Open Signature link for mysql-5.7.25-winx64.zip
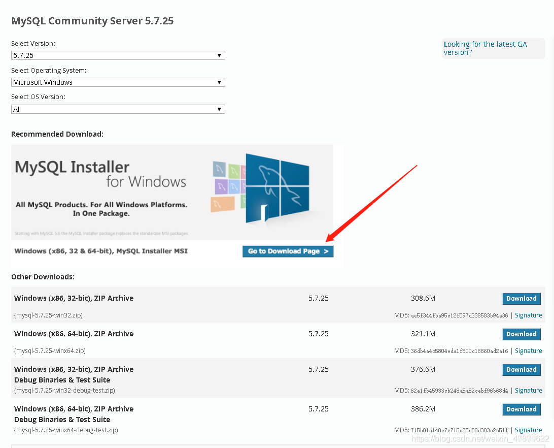554x448 pixels. (x=528, y=350)
